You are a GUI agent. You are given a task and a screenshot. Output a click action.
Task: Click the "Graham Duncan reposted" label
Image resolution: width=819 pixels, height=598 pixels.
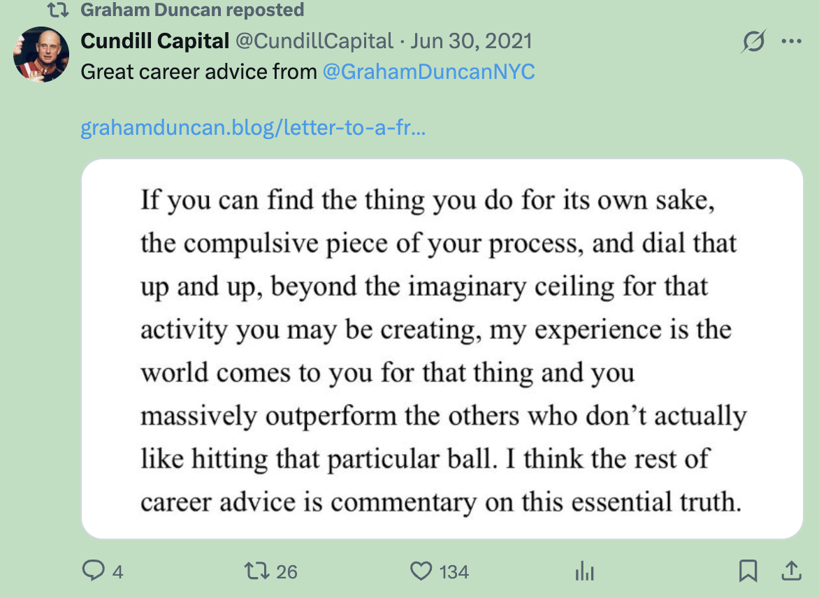point(192,10)
